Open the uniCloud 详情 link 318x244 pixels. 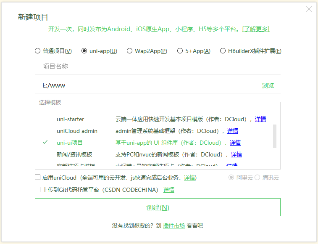coord(189,178)
